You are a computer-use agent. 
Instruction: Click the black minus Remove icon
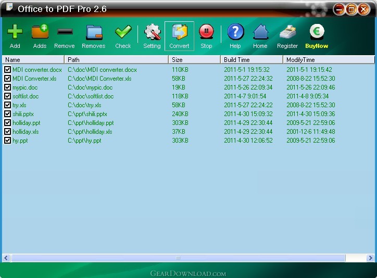coord(65,31)
